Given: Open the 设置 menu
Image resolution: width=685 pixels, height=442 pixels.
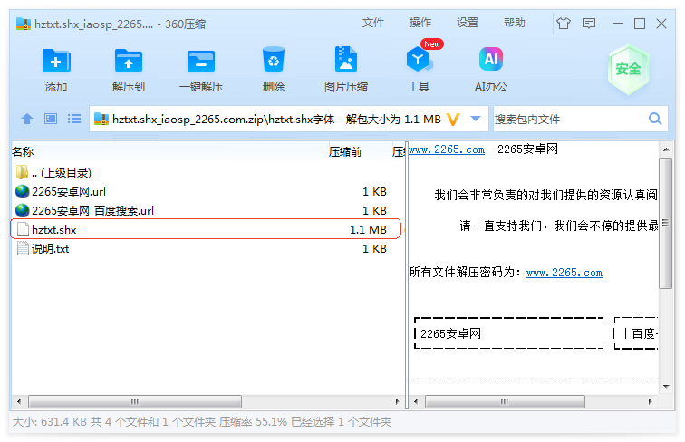Looking at the screenshot, I should (468, 23).
